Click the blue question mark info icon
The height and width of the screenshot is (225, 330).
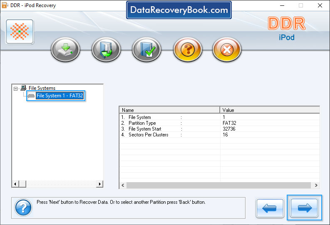point(23,208)
